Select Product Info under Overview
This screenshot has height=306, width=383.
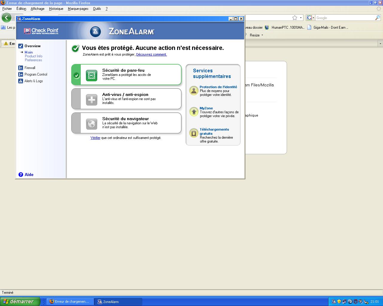34,56
